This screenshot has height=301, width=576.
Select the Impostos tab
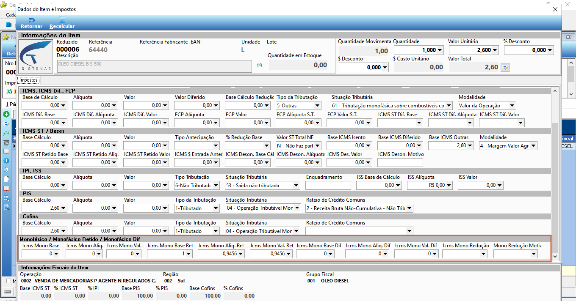click(29, 80)
